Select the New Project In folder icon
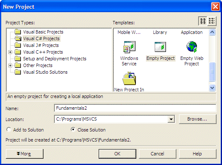 [129, 78]
